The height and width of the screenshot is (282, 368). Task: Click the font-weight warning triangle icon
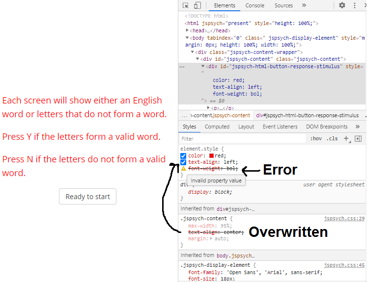(x=183, y=168)
